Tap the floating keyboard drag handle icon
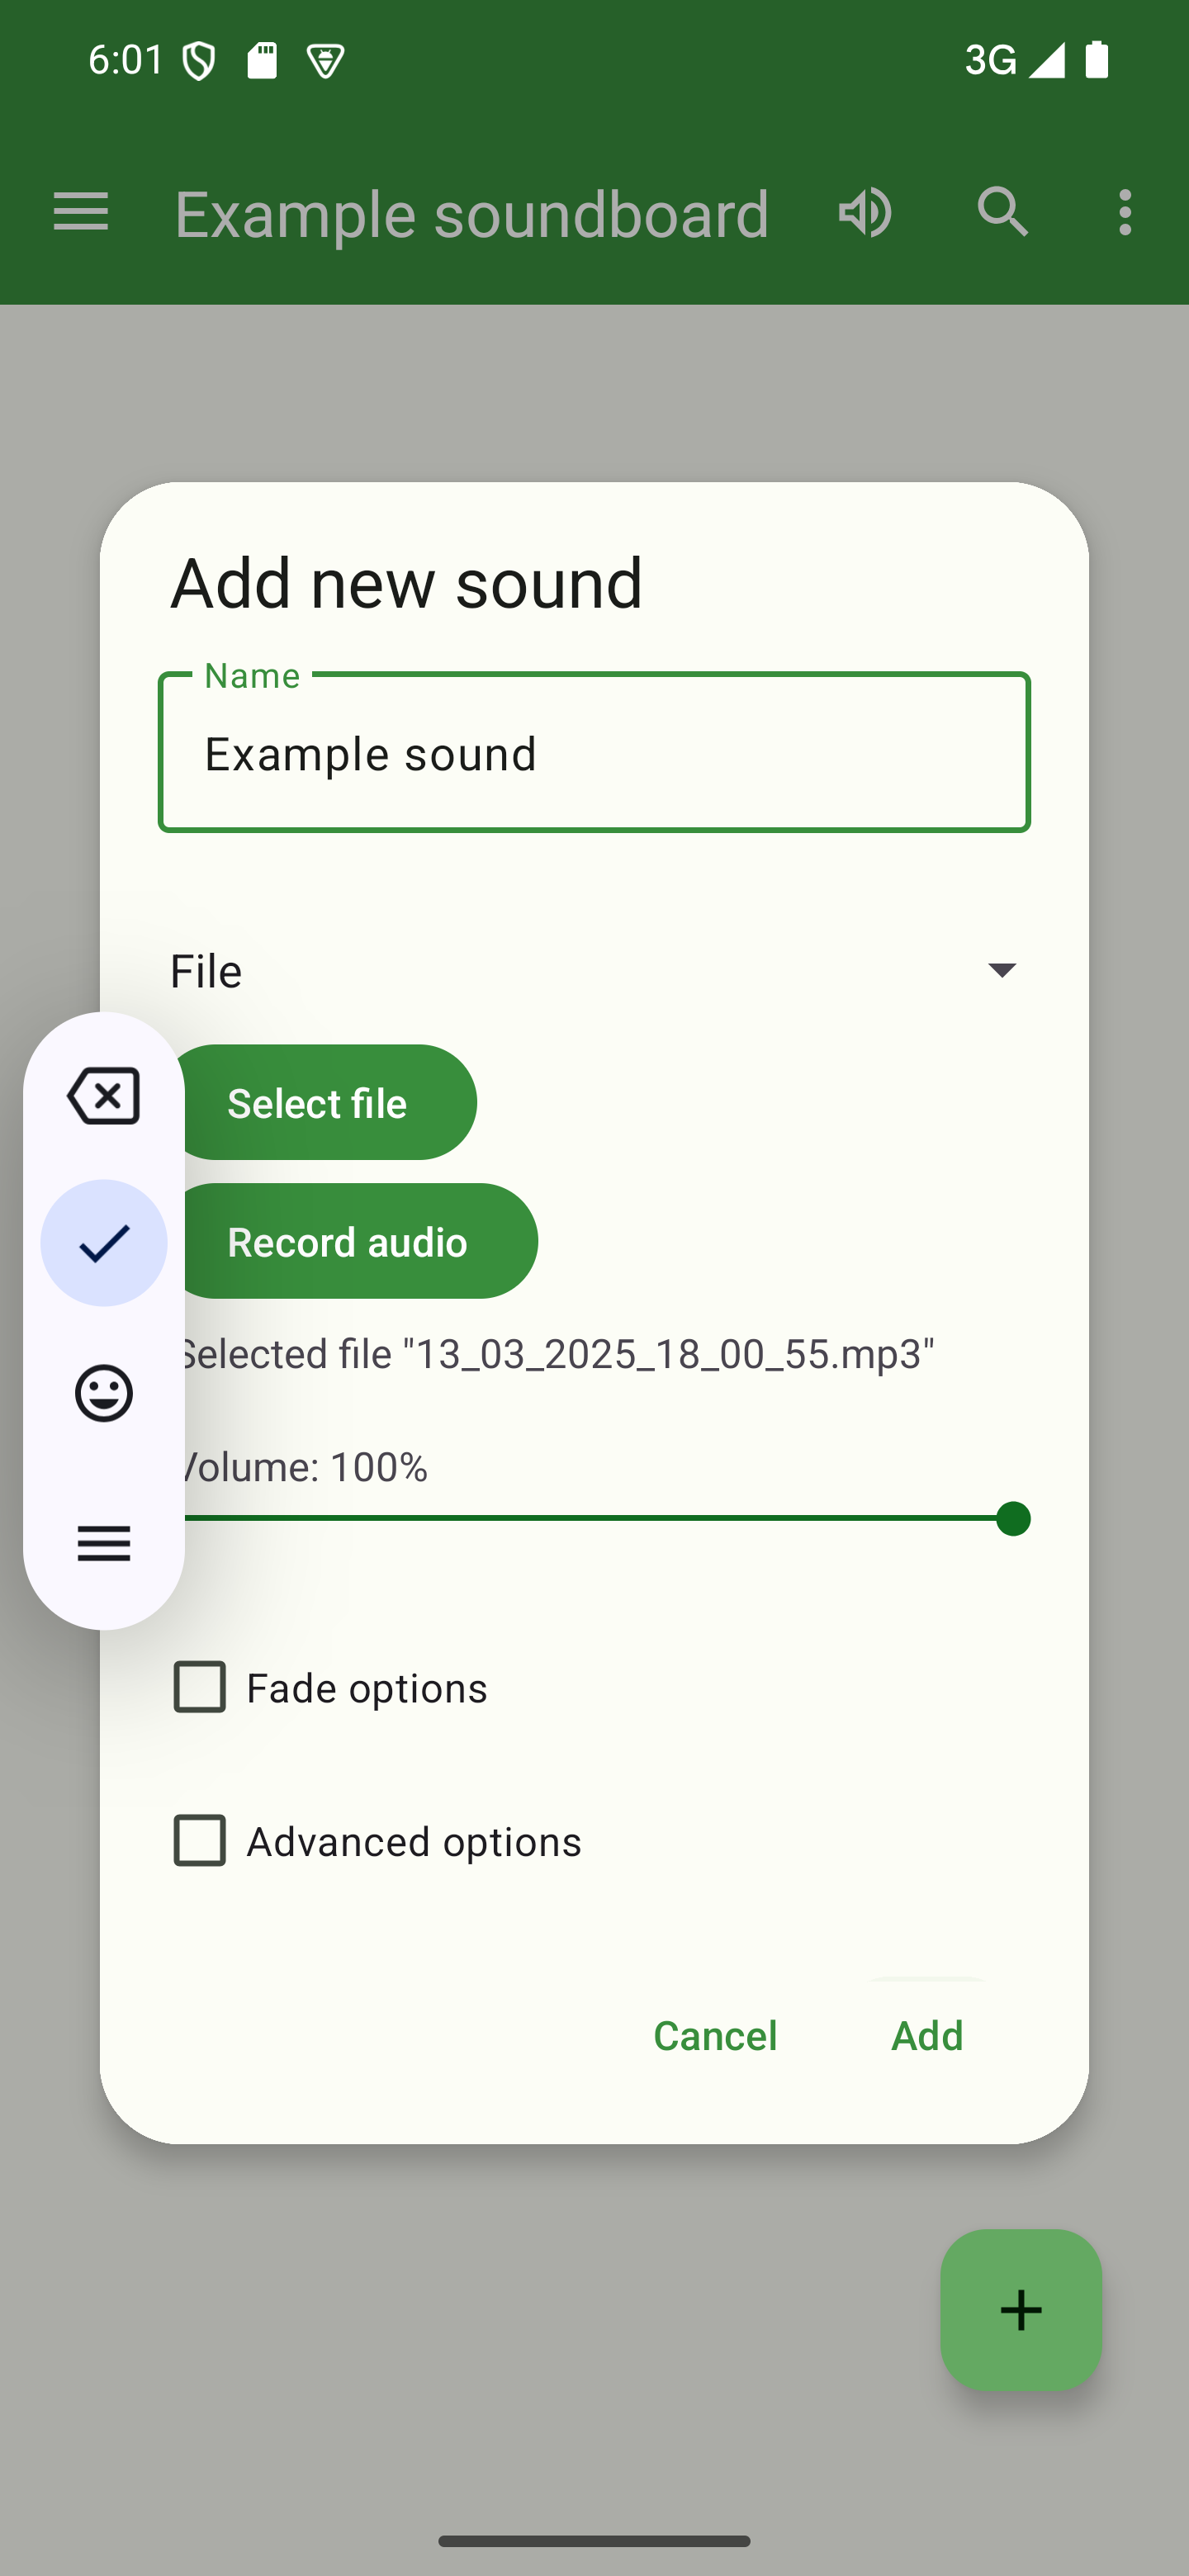 pyautogui.click(x=104, y=1543)
